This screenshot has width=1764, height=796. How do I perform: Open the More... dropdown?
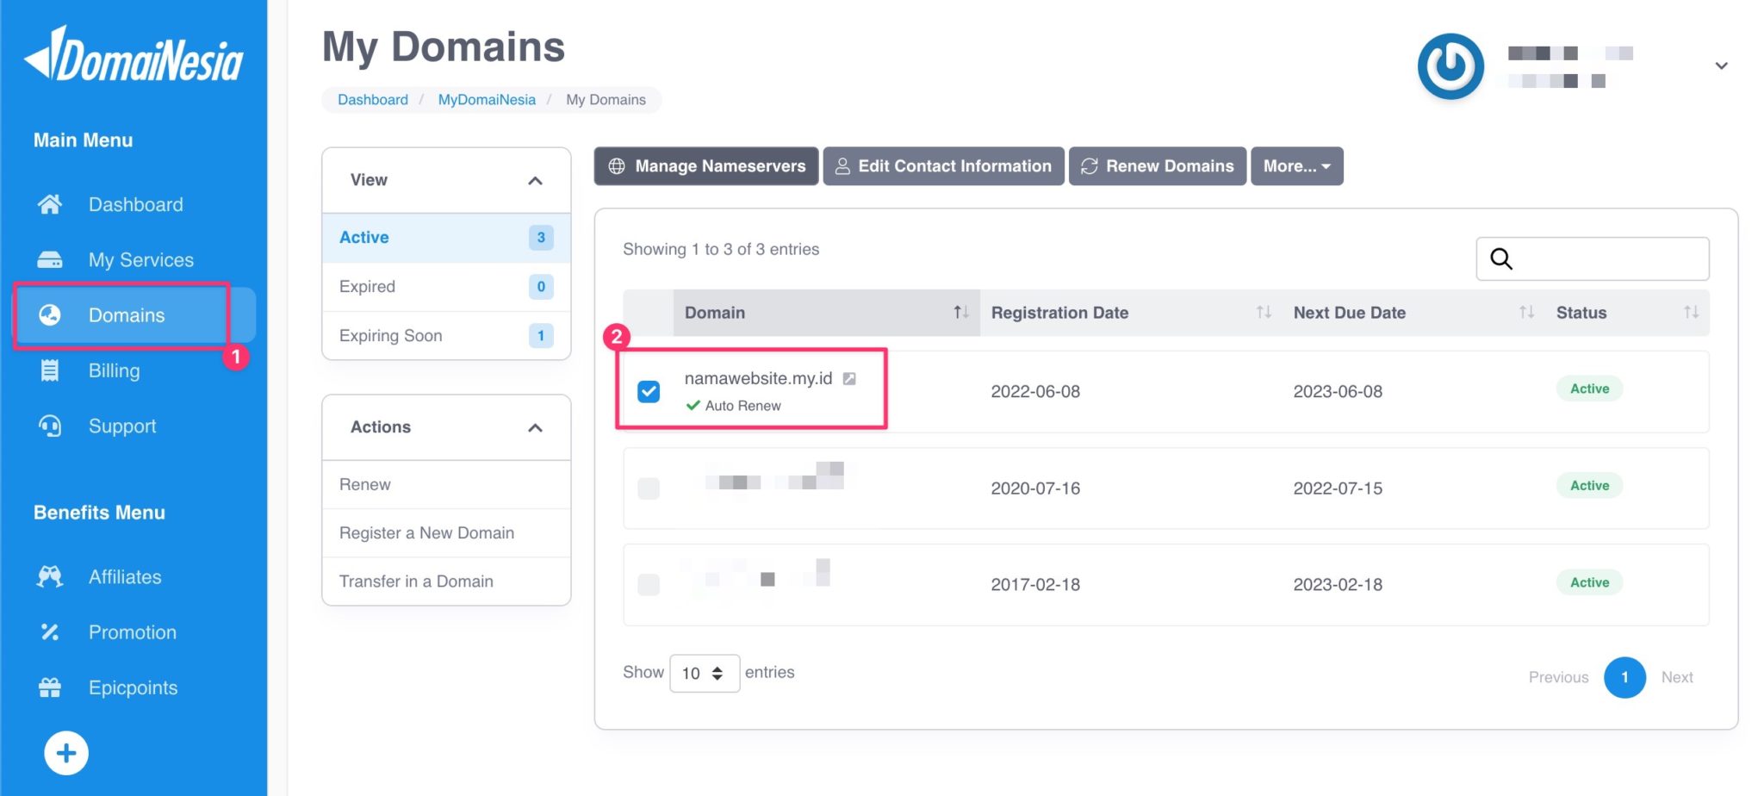(1295, 165)
